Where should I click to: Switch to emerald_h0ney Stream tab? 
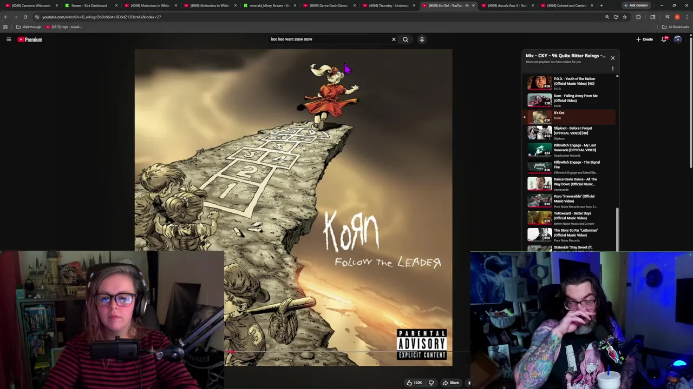270,5
